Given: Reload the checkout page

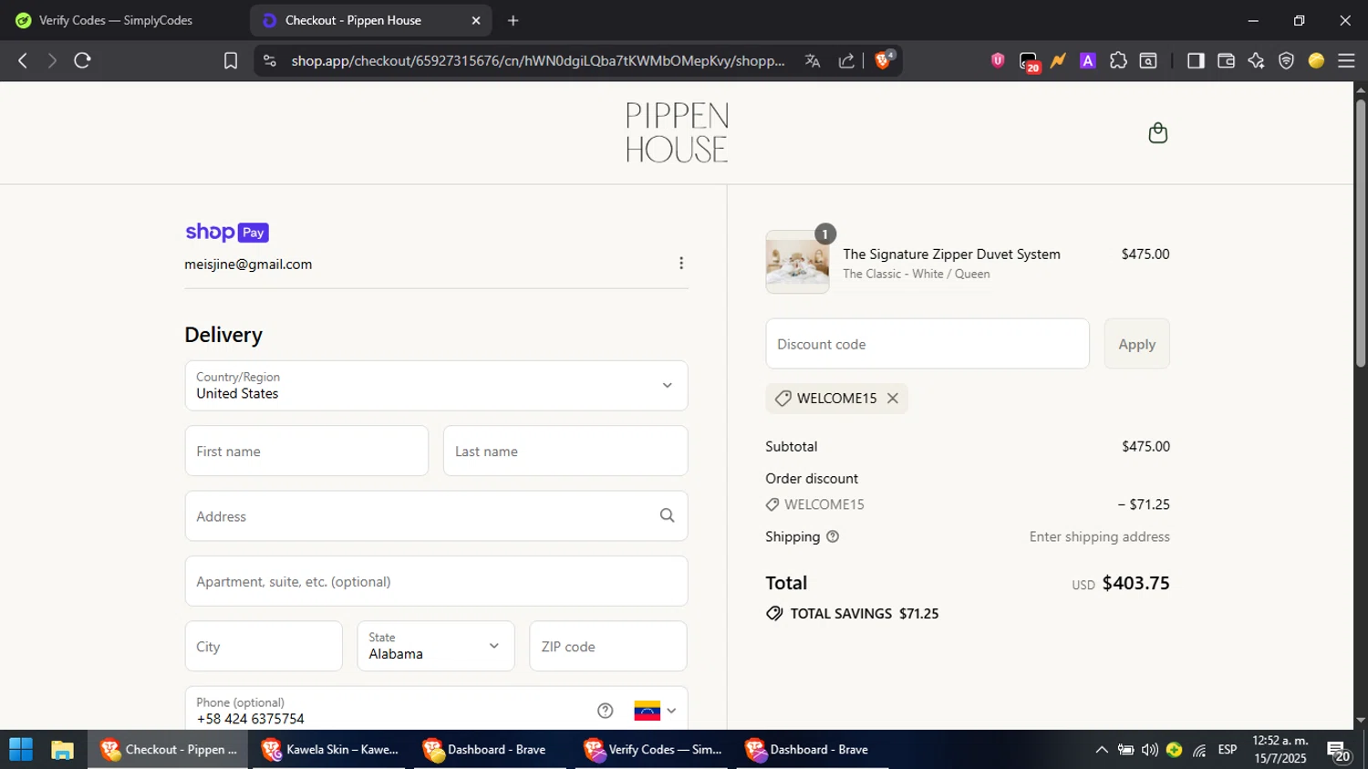Looking at the screenshot, I should [x=82, y=60].
